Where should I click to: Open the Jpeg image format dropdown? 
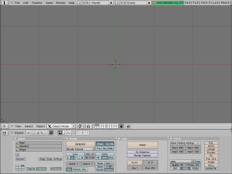click(182, 161)
